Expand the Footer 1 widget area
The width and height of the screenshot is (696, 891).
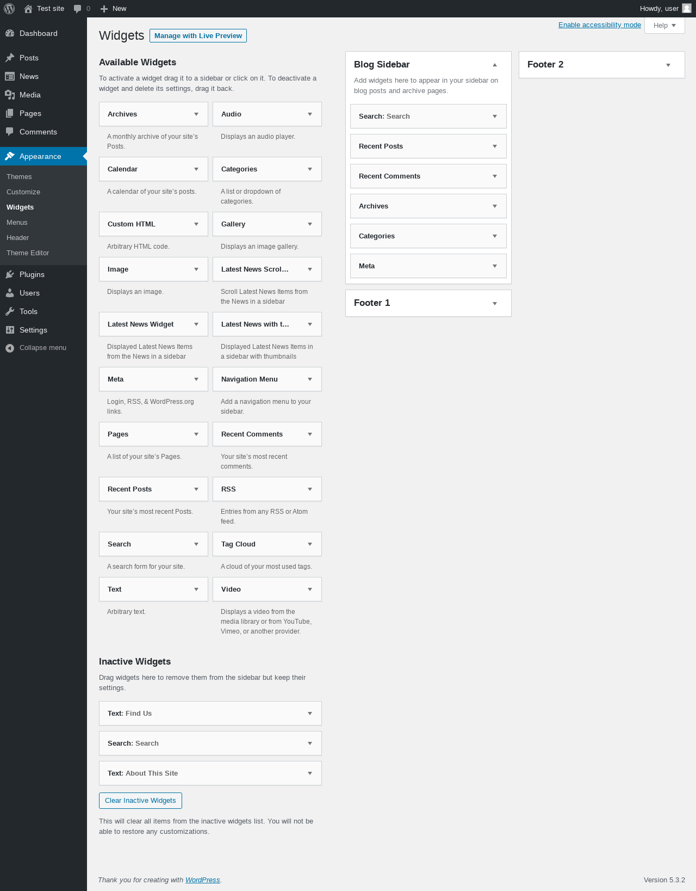495,303
